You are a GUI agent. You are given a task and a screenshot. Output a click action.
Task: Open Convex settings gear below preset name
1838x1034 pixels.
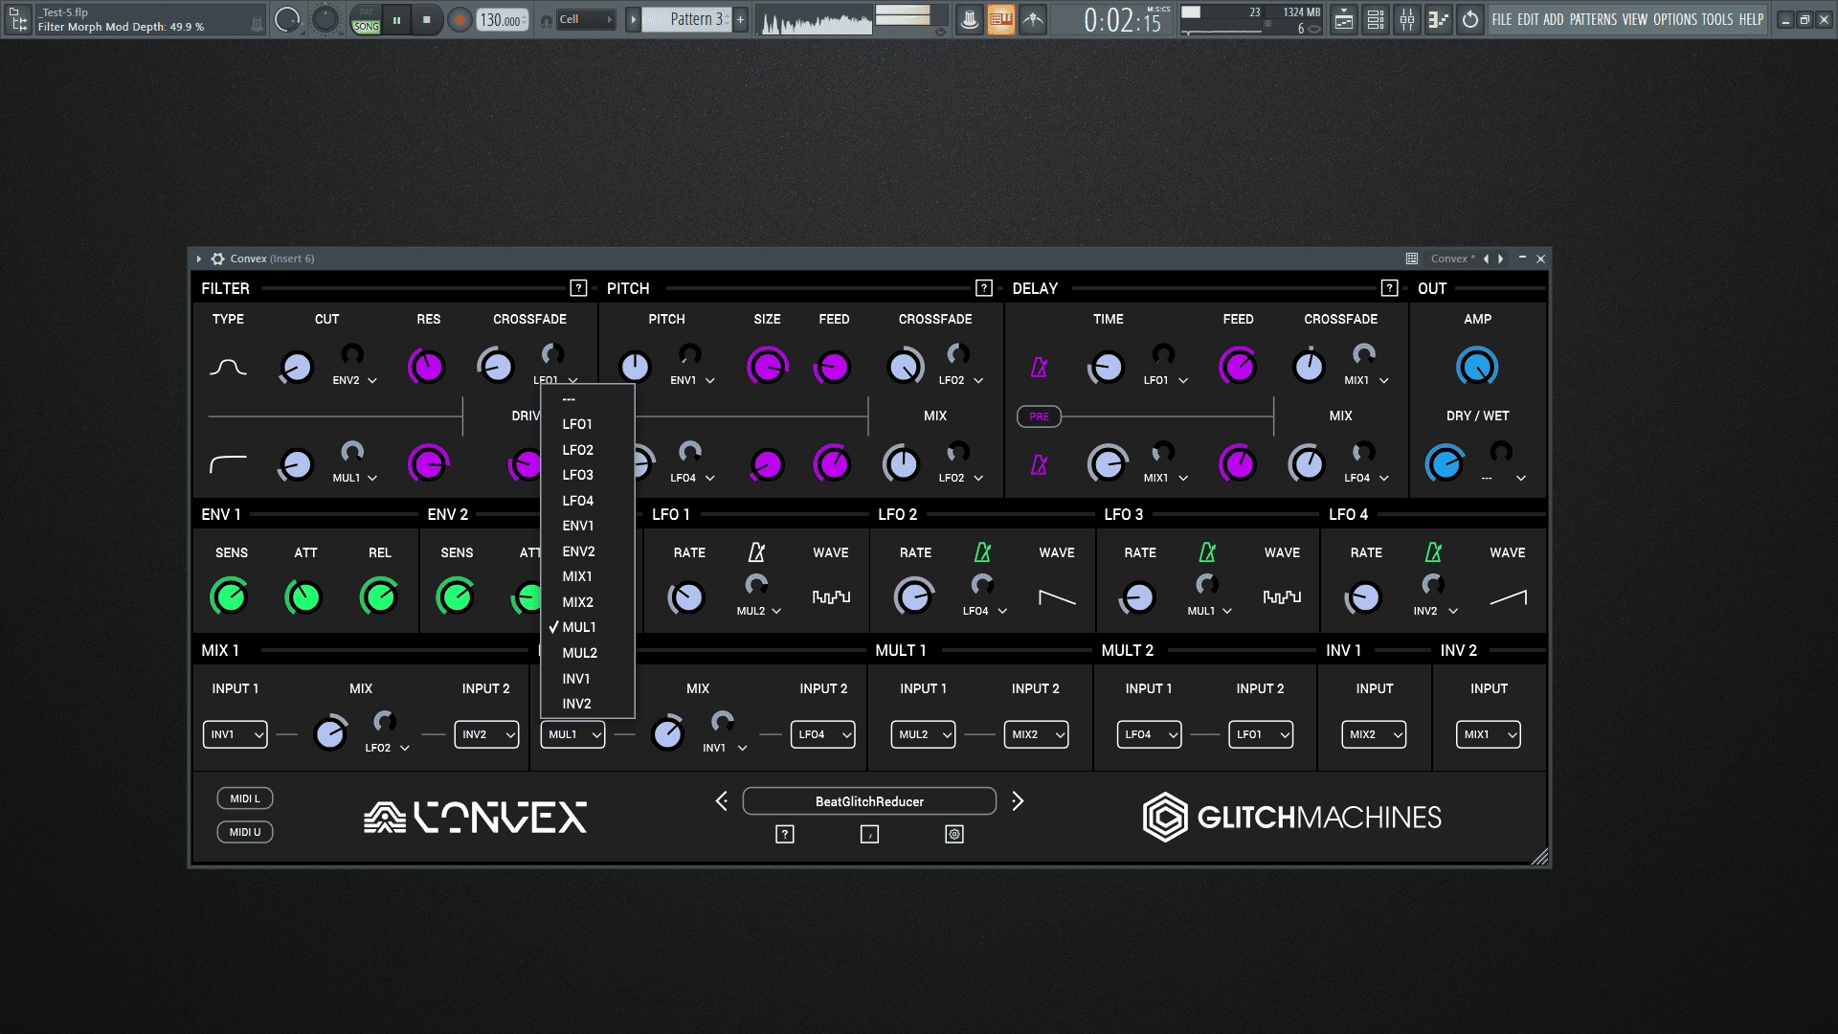point(954,834)
